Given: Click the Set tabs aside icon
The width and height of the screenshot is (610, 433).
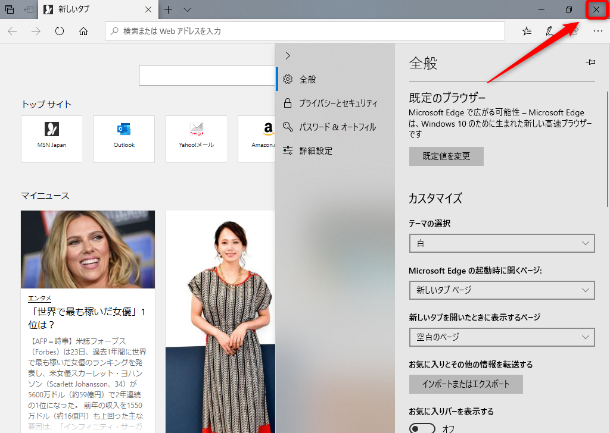Looking at the screenshot, I should click(x=8, y=10).
